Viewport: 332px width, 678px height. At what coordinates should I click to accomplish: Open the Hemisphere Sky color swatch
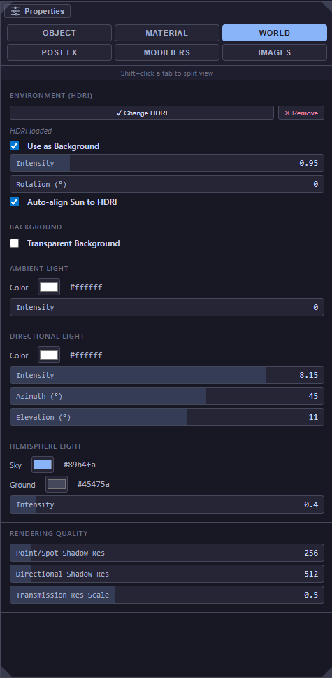tap(43, 465)
